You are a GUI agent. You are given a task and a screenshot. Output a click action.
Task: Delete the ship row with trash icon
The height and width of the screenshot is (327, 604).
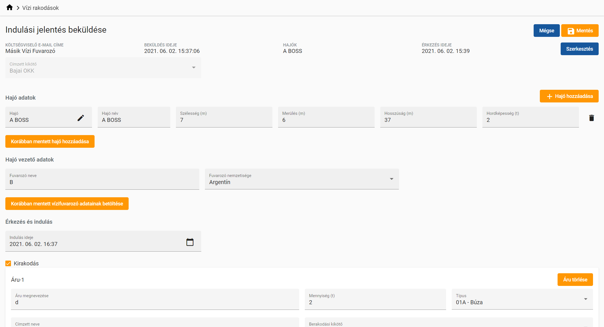(x=591, y=118)
